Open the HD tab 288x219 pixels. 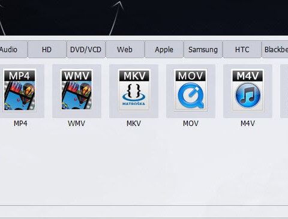point(47,49)
